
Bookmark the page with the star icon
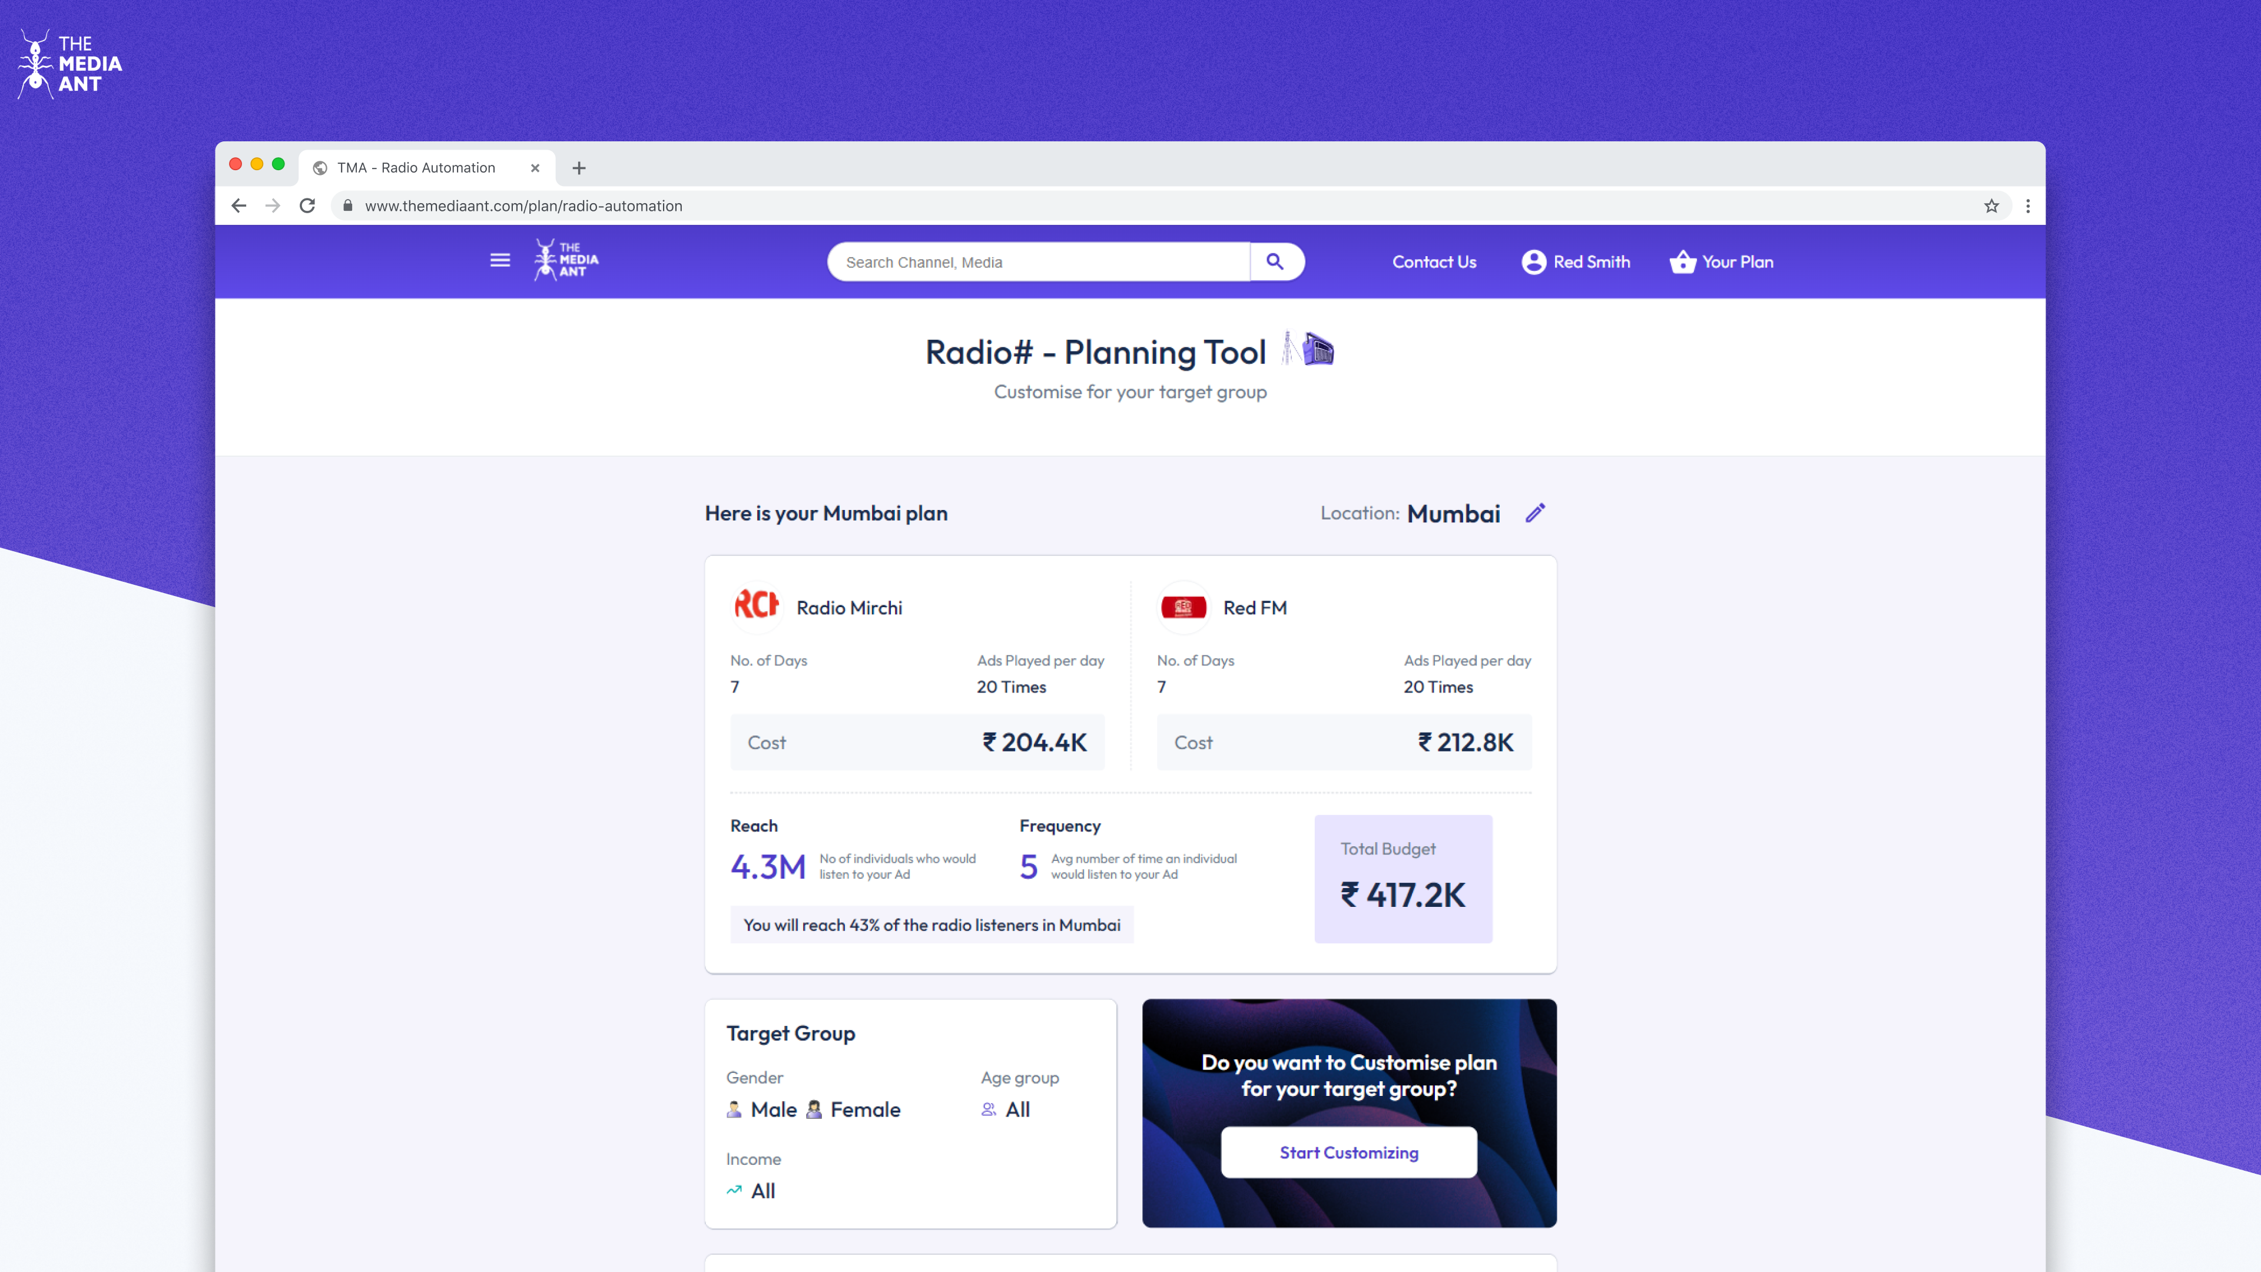pyautogui.click(x=1991, y=206)
